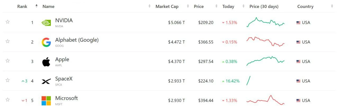
Task: Click the USA flag in Apple row
Action: coord(298,62)
